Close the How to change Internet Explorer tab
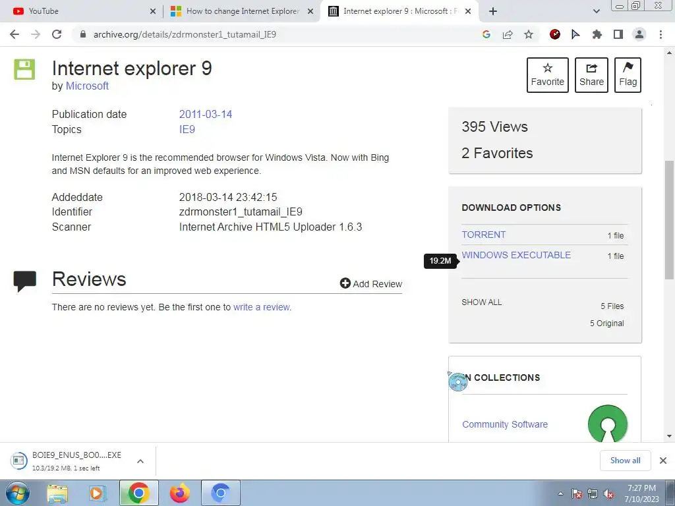 [x=310, y=11]
